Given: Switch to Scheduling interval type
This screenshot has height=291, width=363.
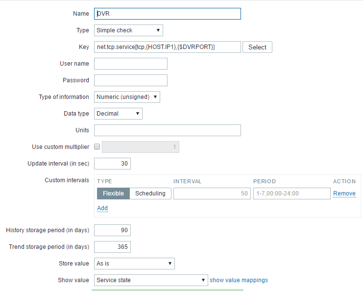Looking at the screenshot, I should pos(150,194).
